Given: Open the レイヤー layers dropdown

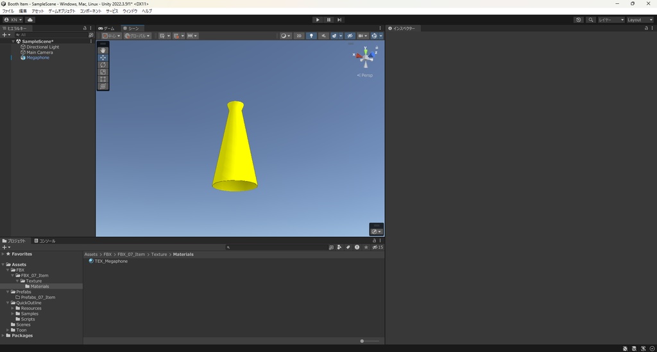Looking at the screenshot, I should pyautogui.click(x=611, y=20).
